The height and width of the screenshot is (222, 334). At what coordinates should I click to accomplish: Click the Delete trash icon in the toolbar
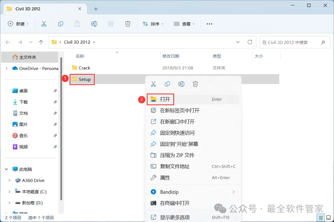point(128,24)
